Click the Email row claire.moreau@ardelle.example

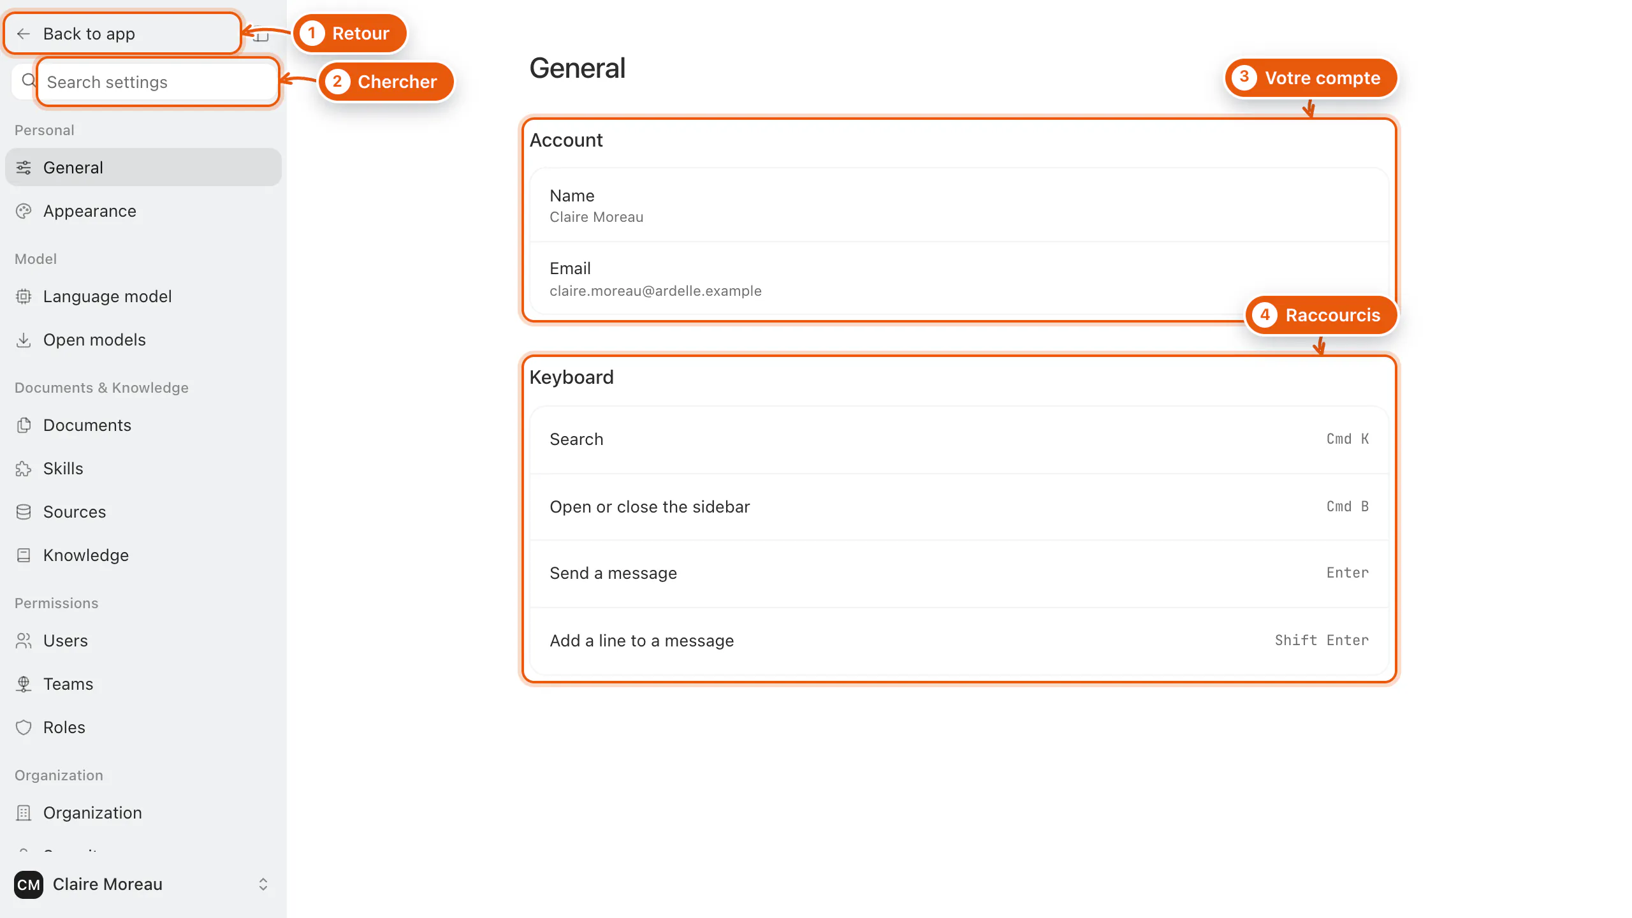click(959, 279)
